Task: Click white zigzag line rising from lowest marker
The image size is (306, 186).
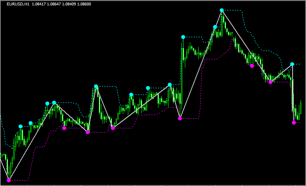Action: pyautogui.click(x=31, y=142)
